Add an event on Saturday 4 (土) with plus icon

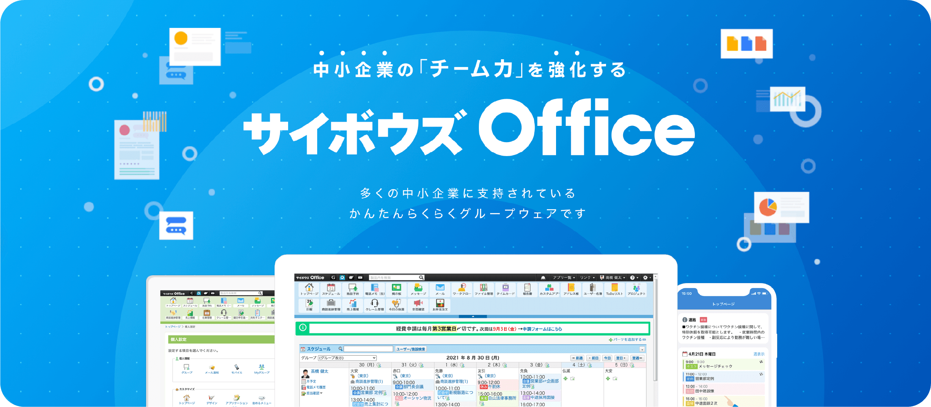coord(565,379)
